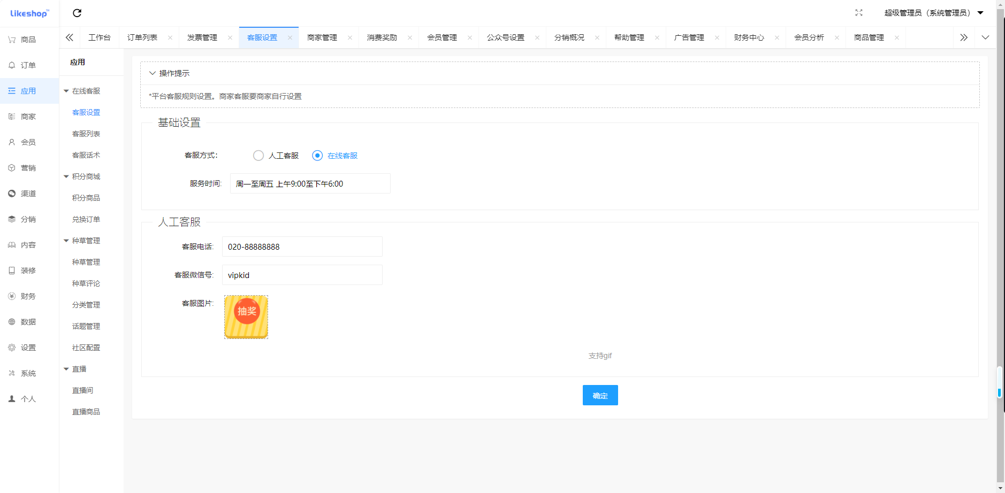The height and width of the screenshot is (493, 1005).
Task: Switch to the 财务中心 tab
Action: coord(749,37)
